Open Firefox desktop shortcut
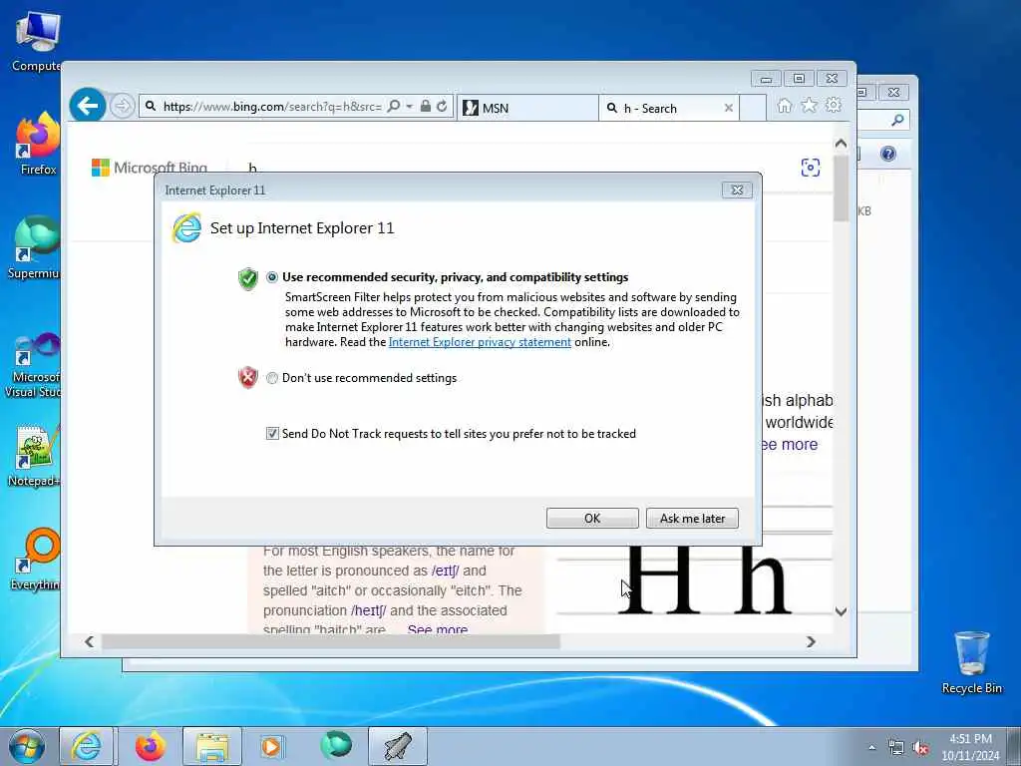1021x766 pixels. click(x=38, y=145)
